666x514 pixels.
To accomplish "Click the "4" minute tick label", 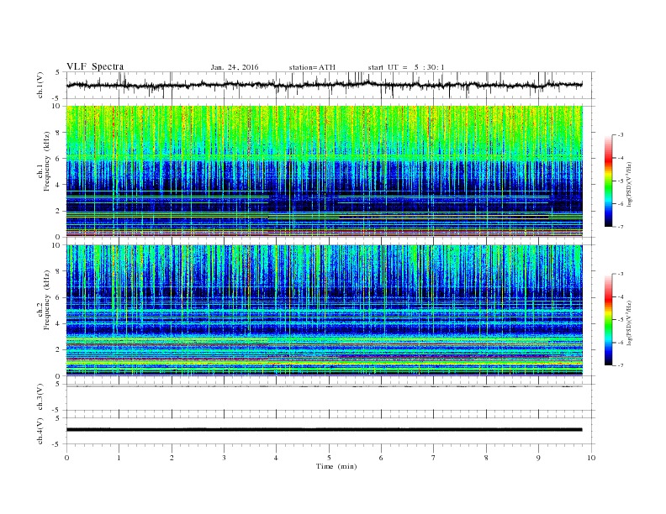I will [277, 458].
